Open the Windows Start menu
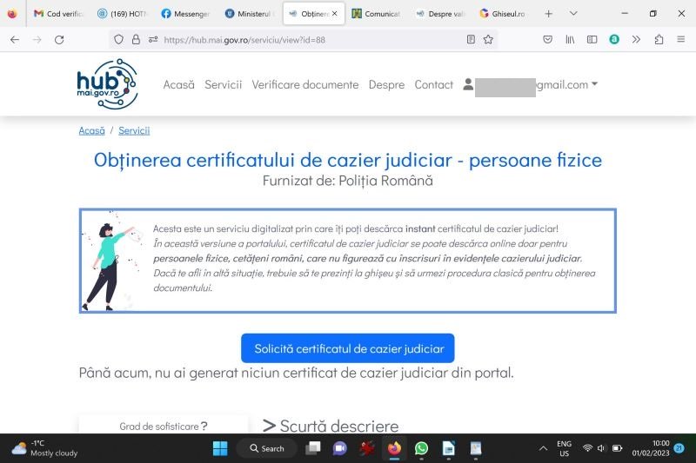Image resolution: width=696 pixels, height=463 pixels. 219,448
